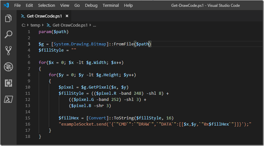Viewport: 264px width, 146px height.
Task: Click the opening brace on line 7
Action: (x=40, y=69)
